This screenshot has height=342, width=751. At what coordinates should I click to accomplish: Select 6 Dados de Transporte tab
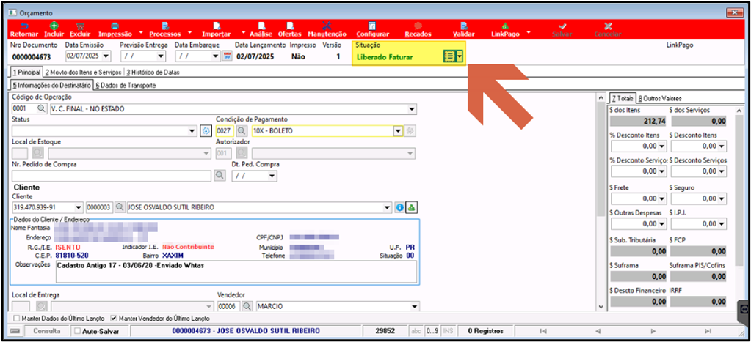click(x=126, y=86)
